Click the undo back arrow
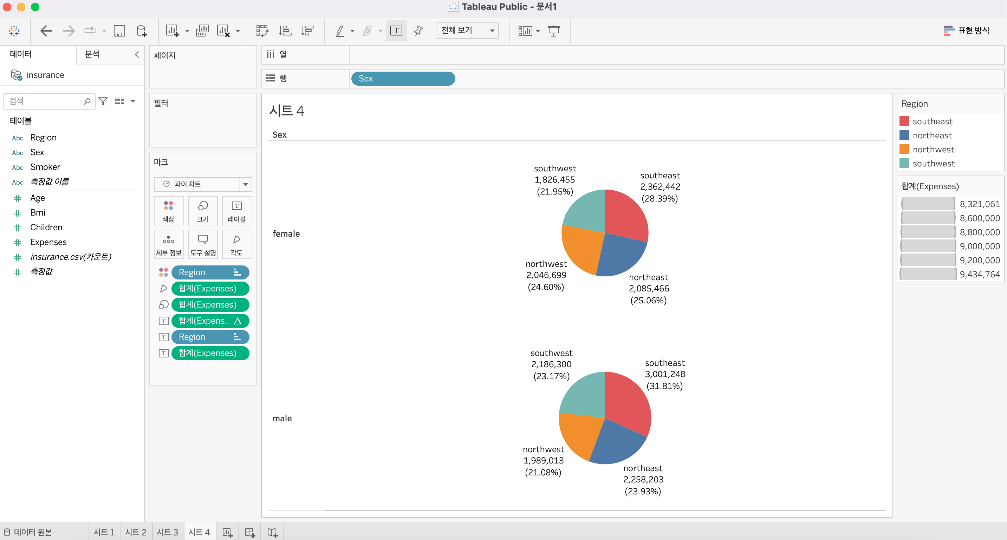 point(46,31)
